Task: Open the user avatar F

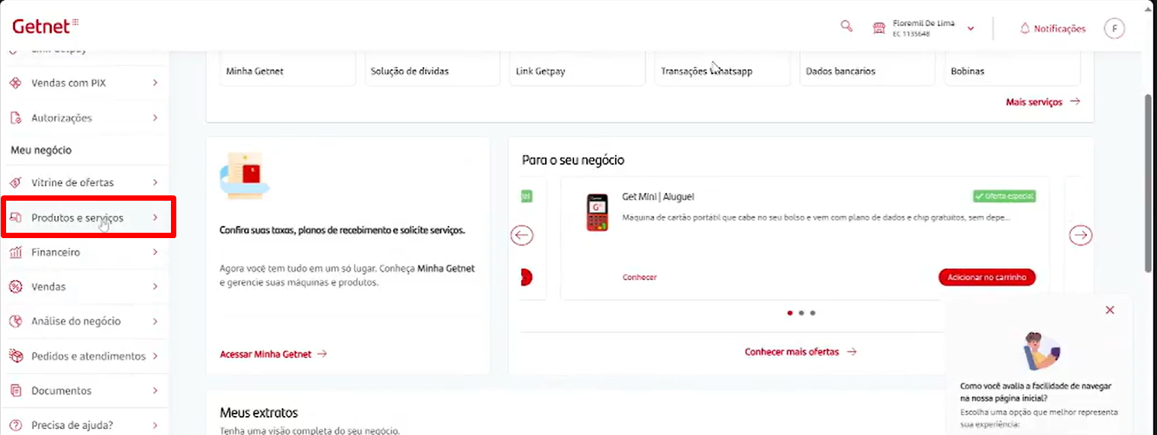Action: pos(1114,28)
